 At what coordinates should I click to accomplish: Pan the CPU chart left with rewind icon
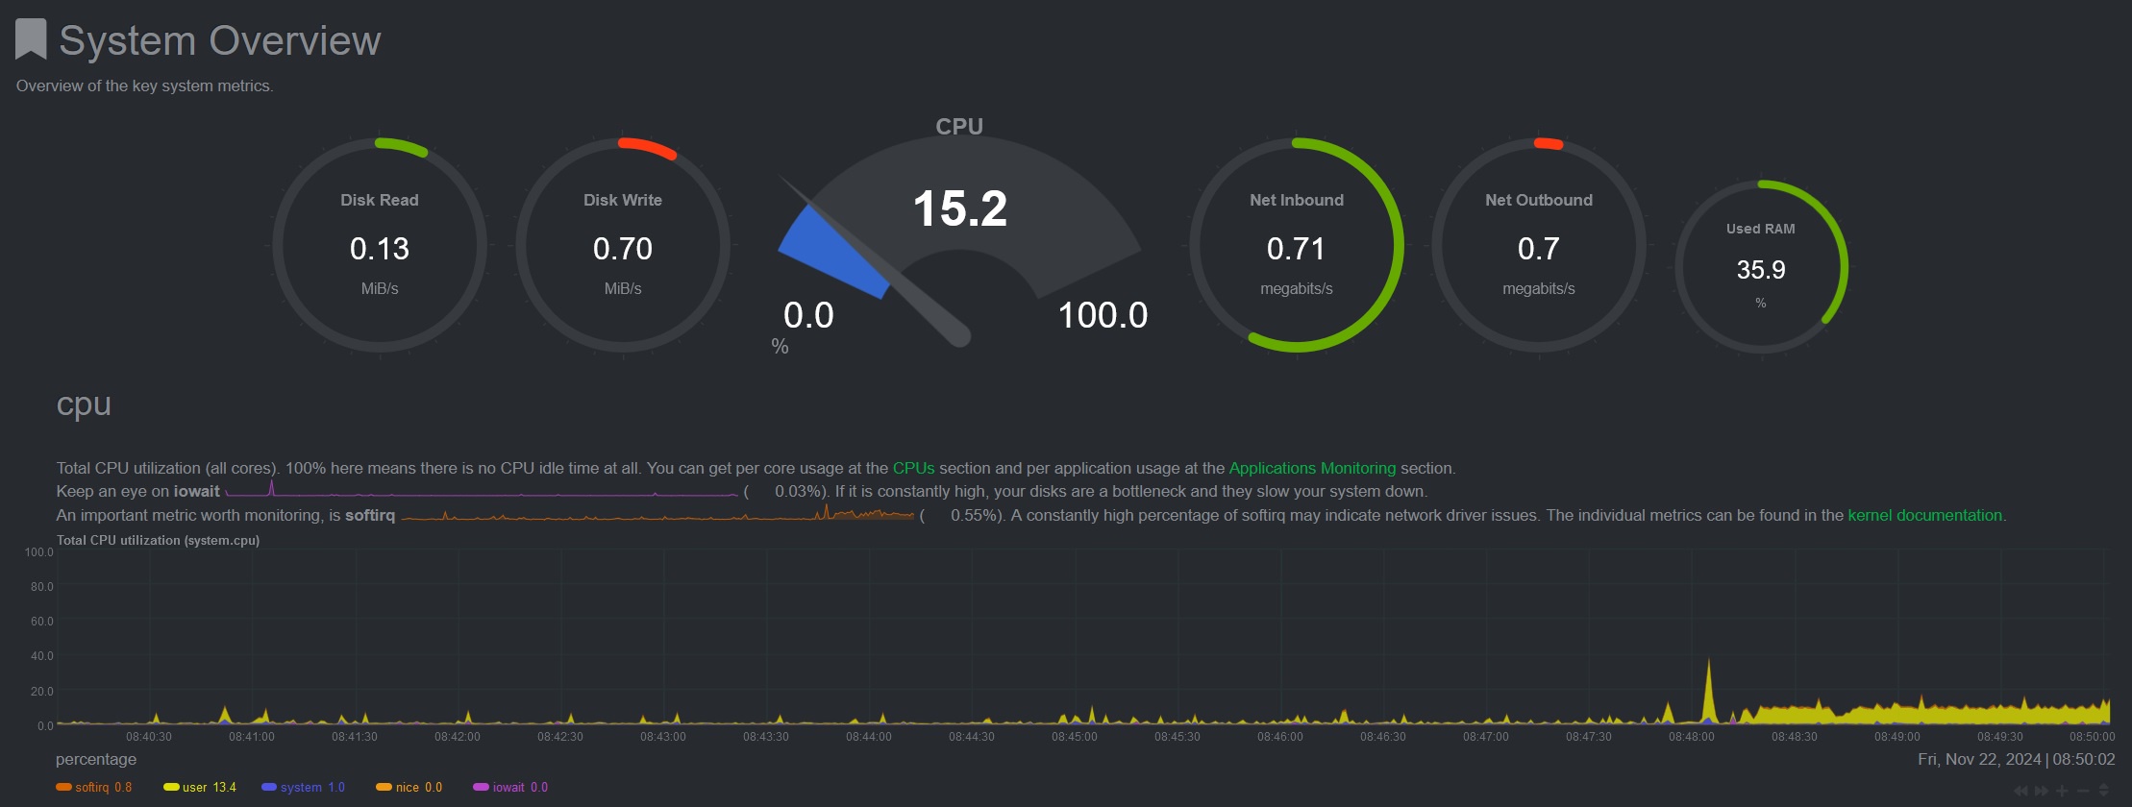tap(2020, 791)
